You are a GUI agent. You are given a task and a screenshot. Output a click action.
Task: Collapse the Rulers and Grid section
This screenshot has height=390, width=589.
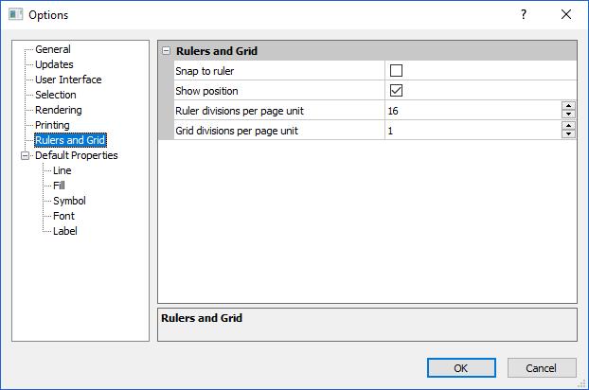point(166,51)
